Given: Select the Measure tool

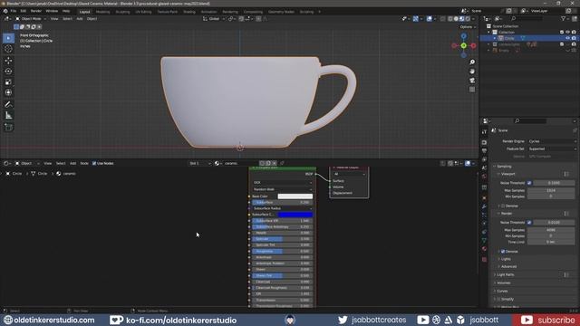Looking at the screenshot, I should [x=8, y=116].
